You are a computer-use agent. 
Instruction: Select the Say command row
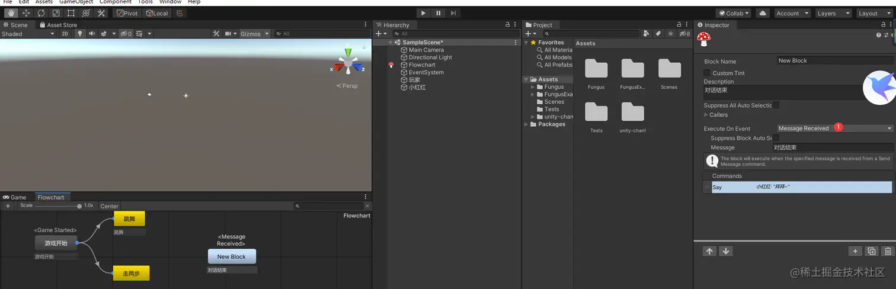click(x=802, y=187)
